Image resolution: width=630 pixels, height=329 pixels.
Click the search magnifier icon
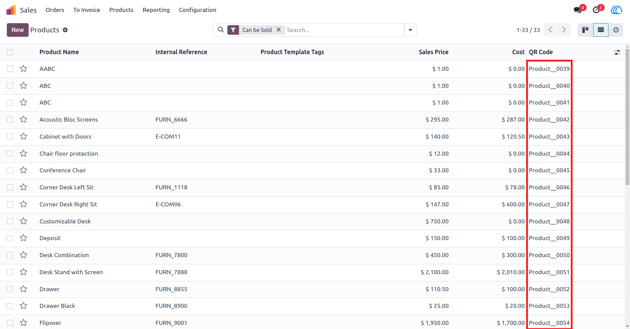(x=221, y=30)
